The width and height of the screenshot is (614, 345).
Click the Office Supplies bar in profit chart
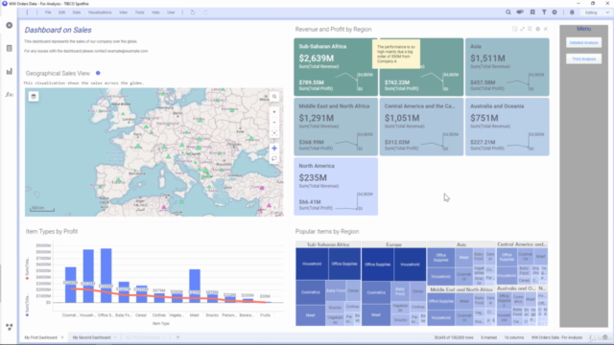(106, 275)
